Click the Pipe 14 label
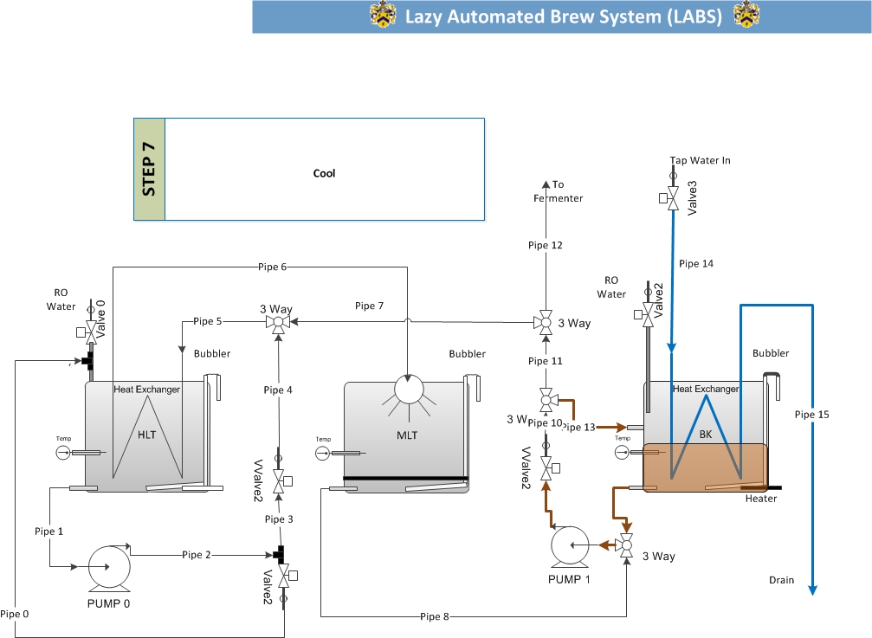 [x=696, y=264]
